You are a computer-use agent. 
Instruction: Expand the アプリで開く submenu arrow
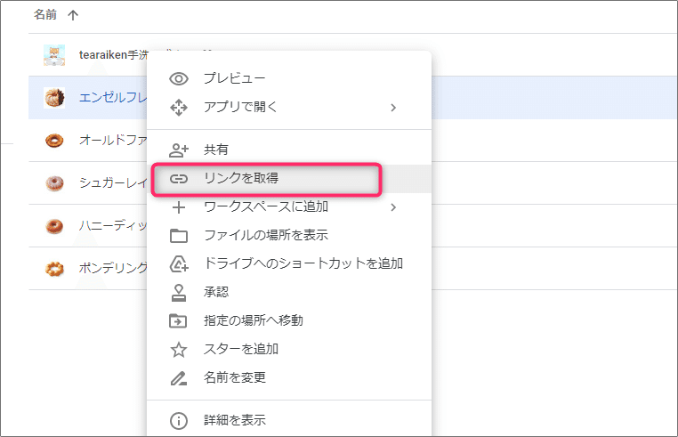tap(393, 108)
